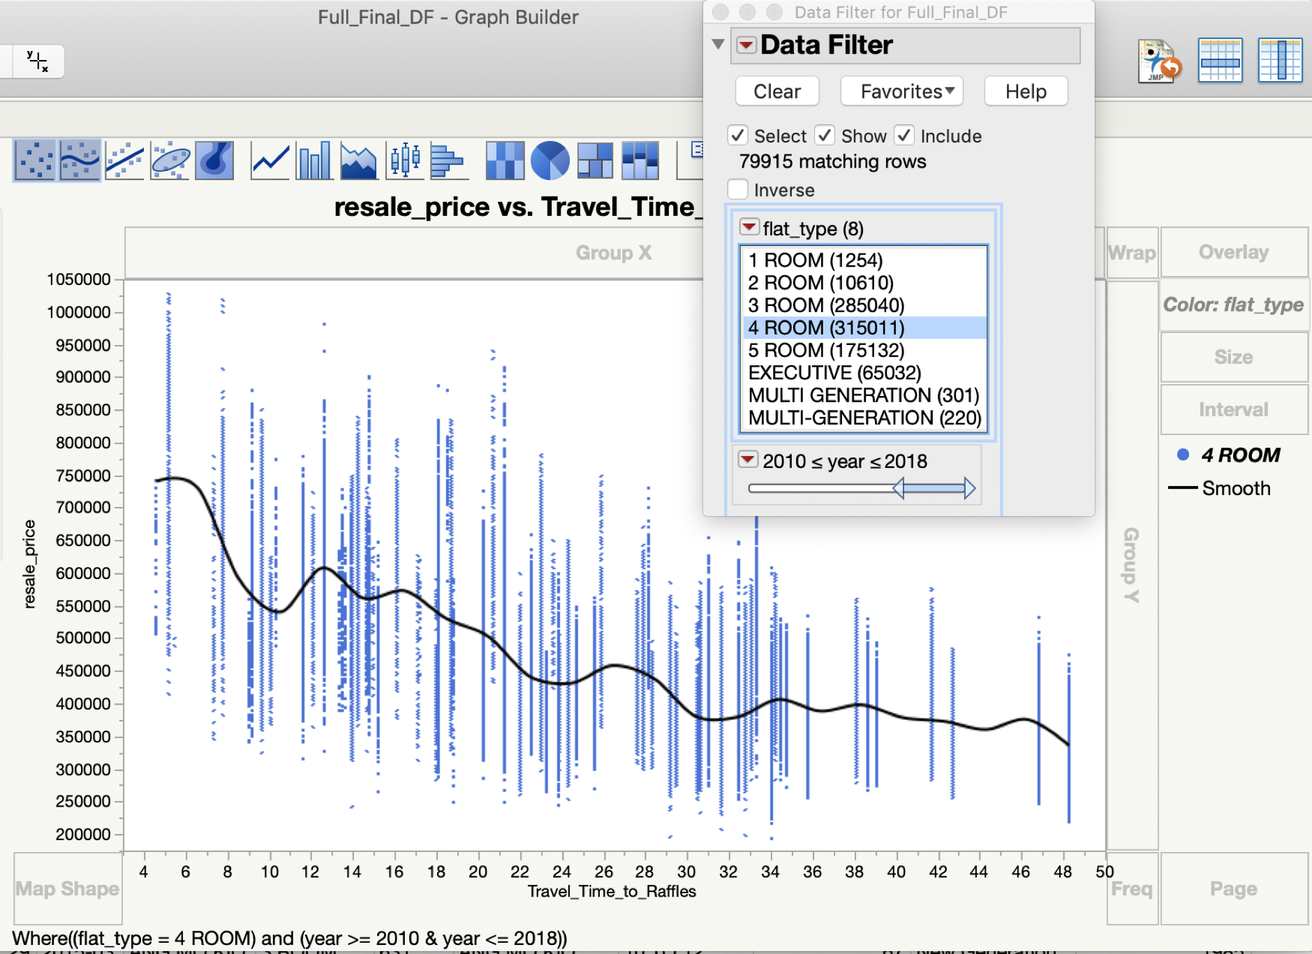Viewport: 1312px width, 954px height.
Task: Pick the Area chart icon
Action: [x=359, y=161]
